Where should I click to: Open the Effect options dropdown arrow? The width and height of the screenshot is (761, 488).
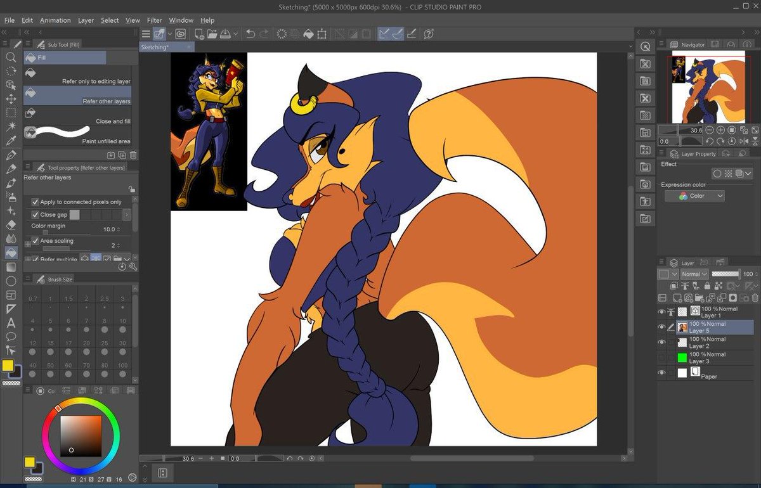coord(748,173)
